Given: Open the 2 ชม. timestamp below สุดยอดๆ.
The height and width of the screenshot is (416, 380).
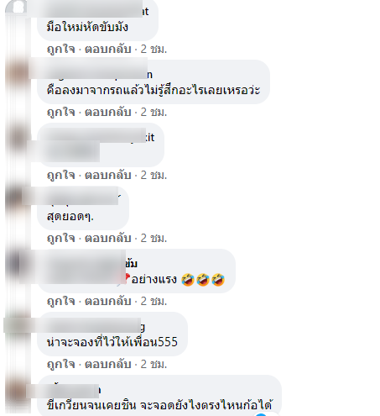Looking at the screenshot, I should [x=154, y=238].
